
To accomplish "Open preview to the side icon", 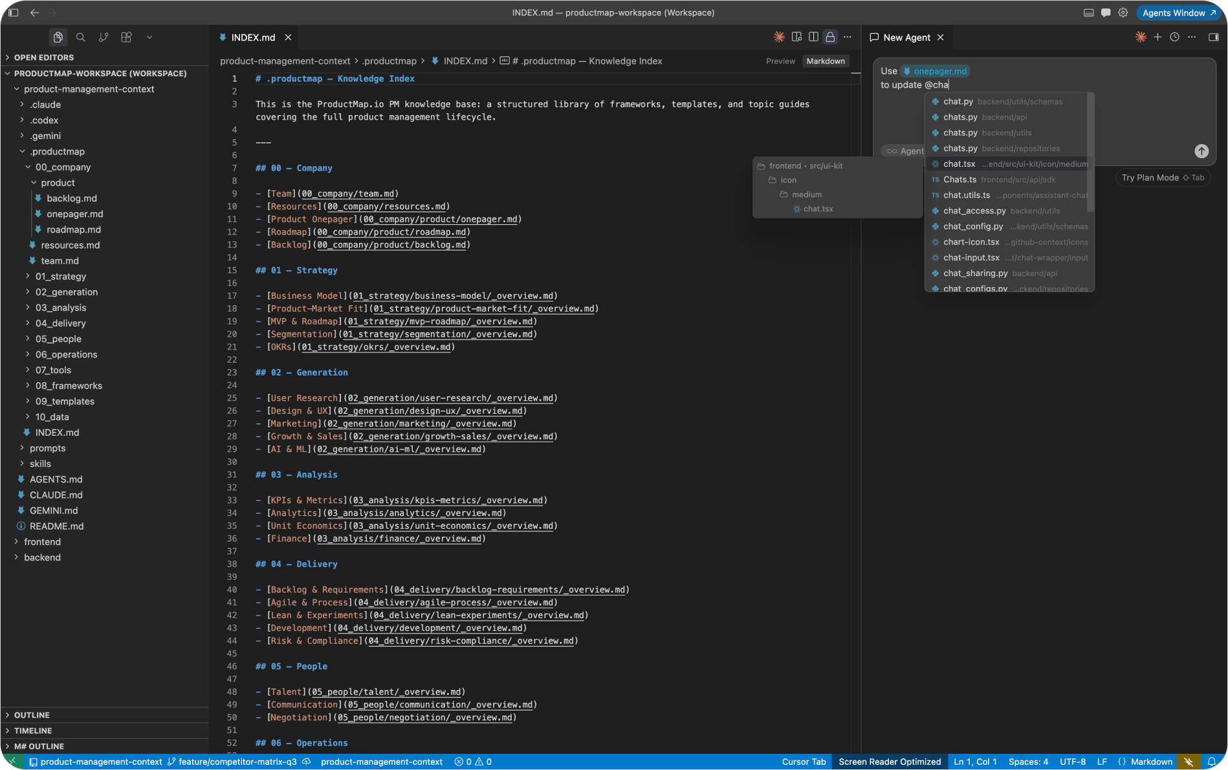I will 796,37.
